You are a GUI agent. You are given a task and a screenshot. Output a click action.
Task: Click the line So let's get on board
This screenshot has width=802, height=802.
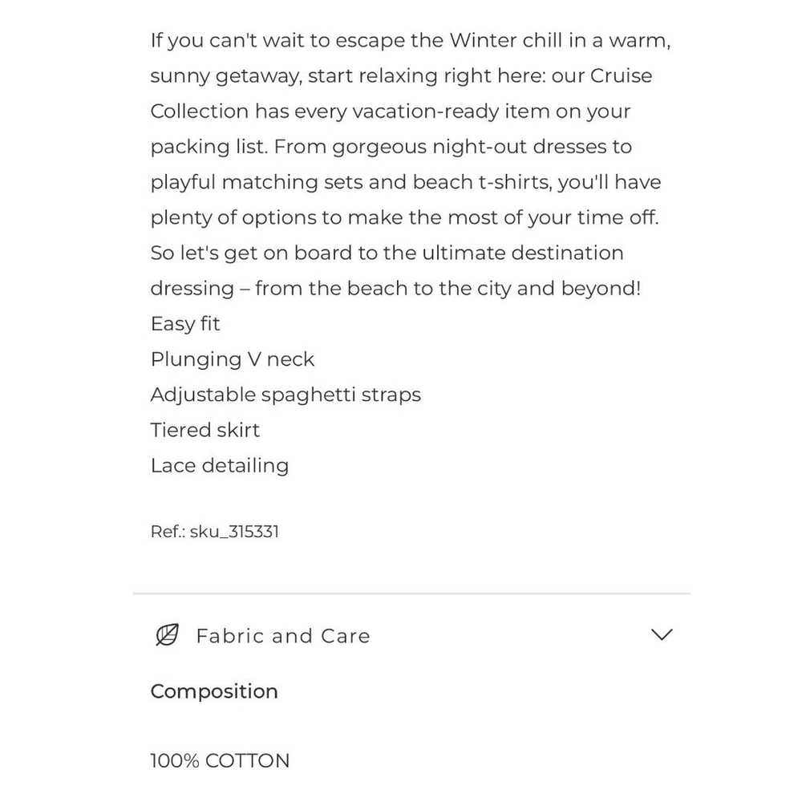pyautogui.click(x=387, y=253)
